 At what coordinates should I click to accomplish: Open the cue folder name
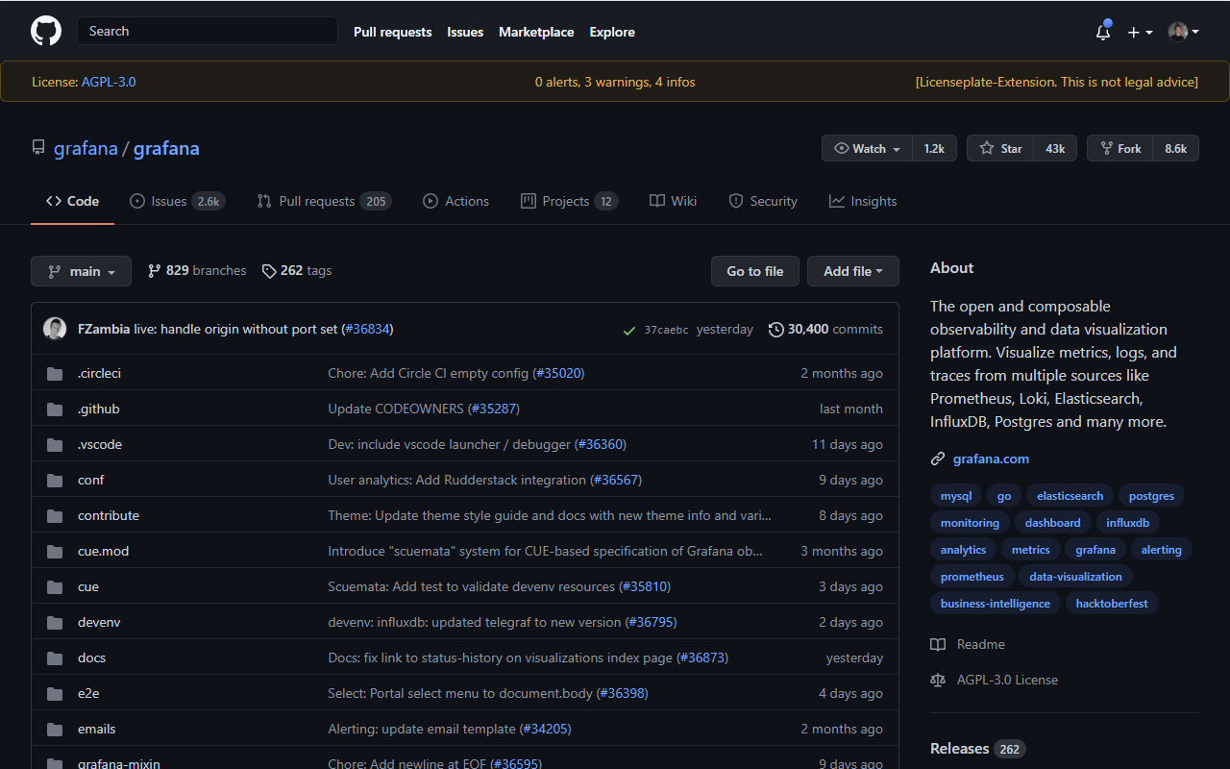click(x=88, y=586)
